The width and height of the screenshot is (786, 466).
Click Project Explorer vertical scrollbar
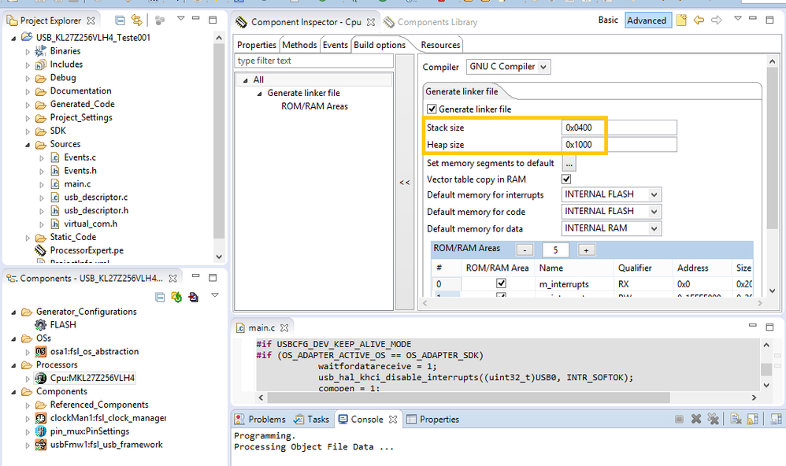click(x=219, y=140)
